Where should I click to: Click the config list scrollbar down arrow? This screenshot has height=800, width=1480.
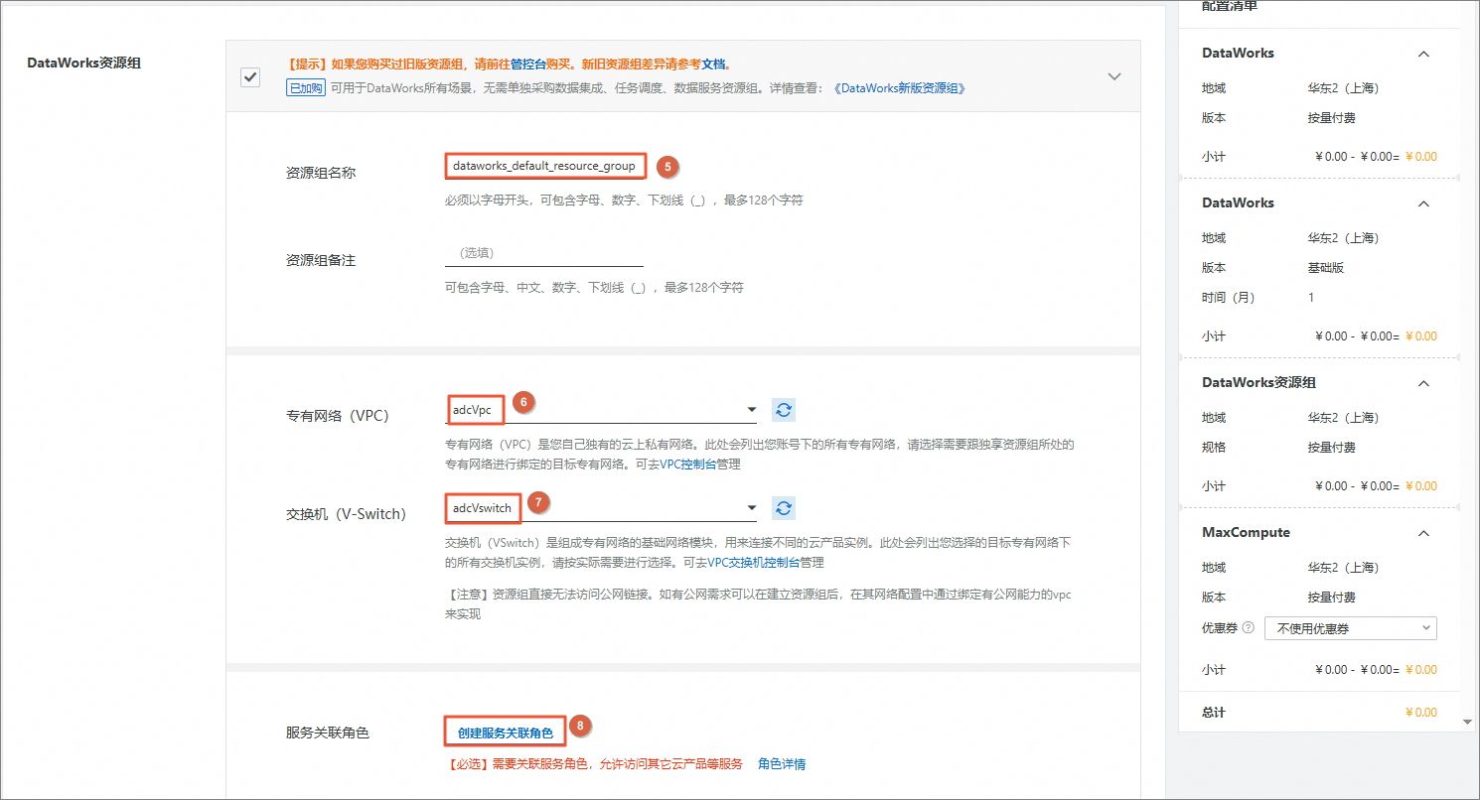[1468, 722]
